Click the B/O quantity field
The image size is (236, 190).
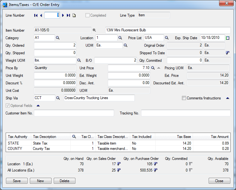pos(116,60)
